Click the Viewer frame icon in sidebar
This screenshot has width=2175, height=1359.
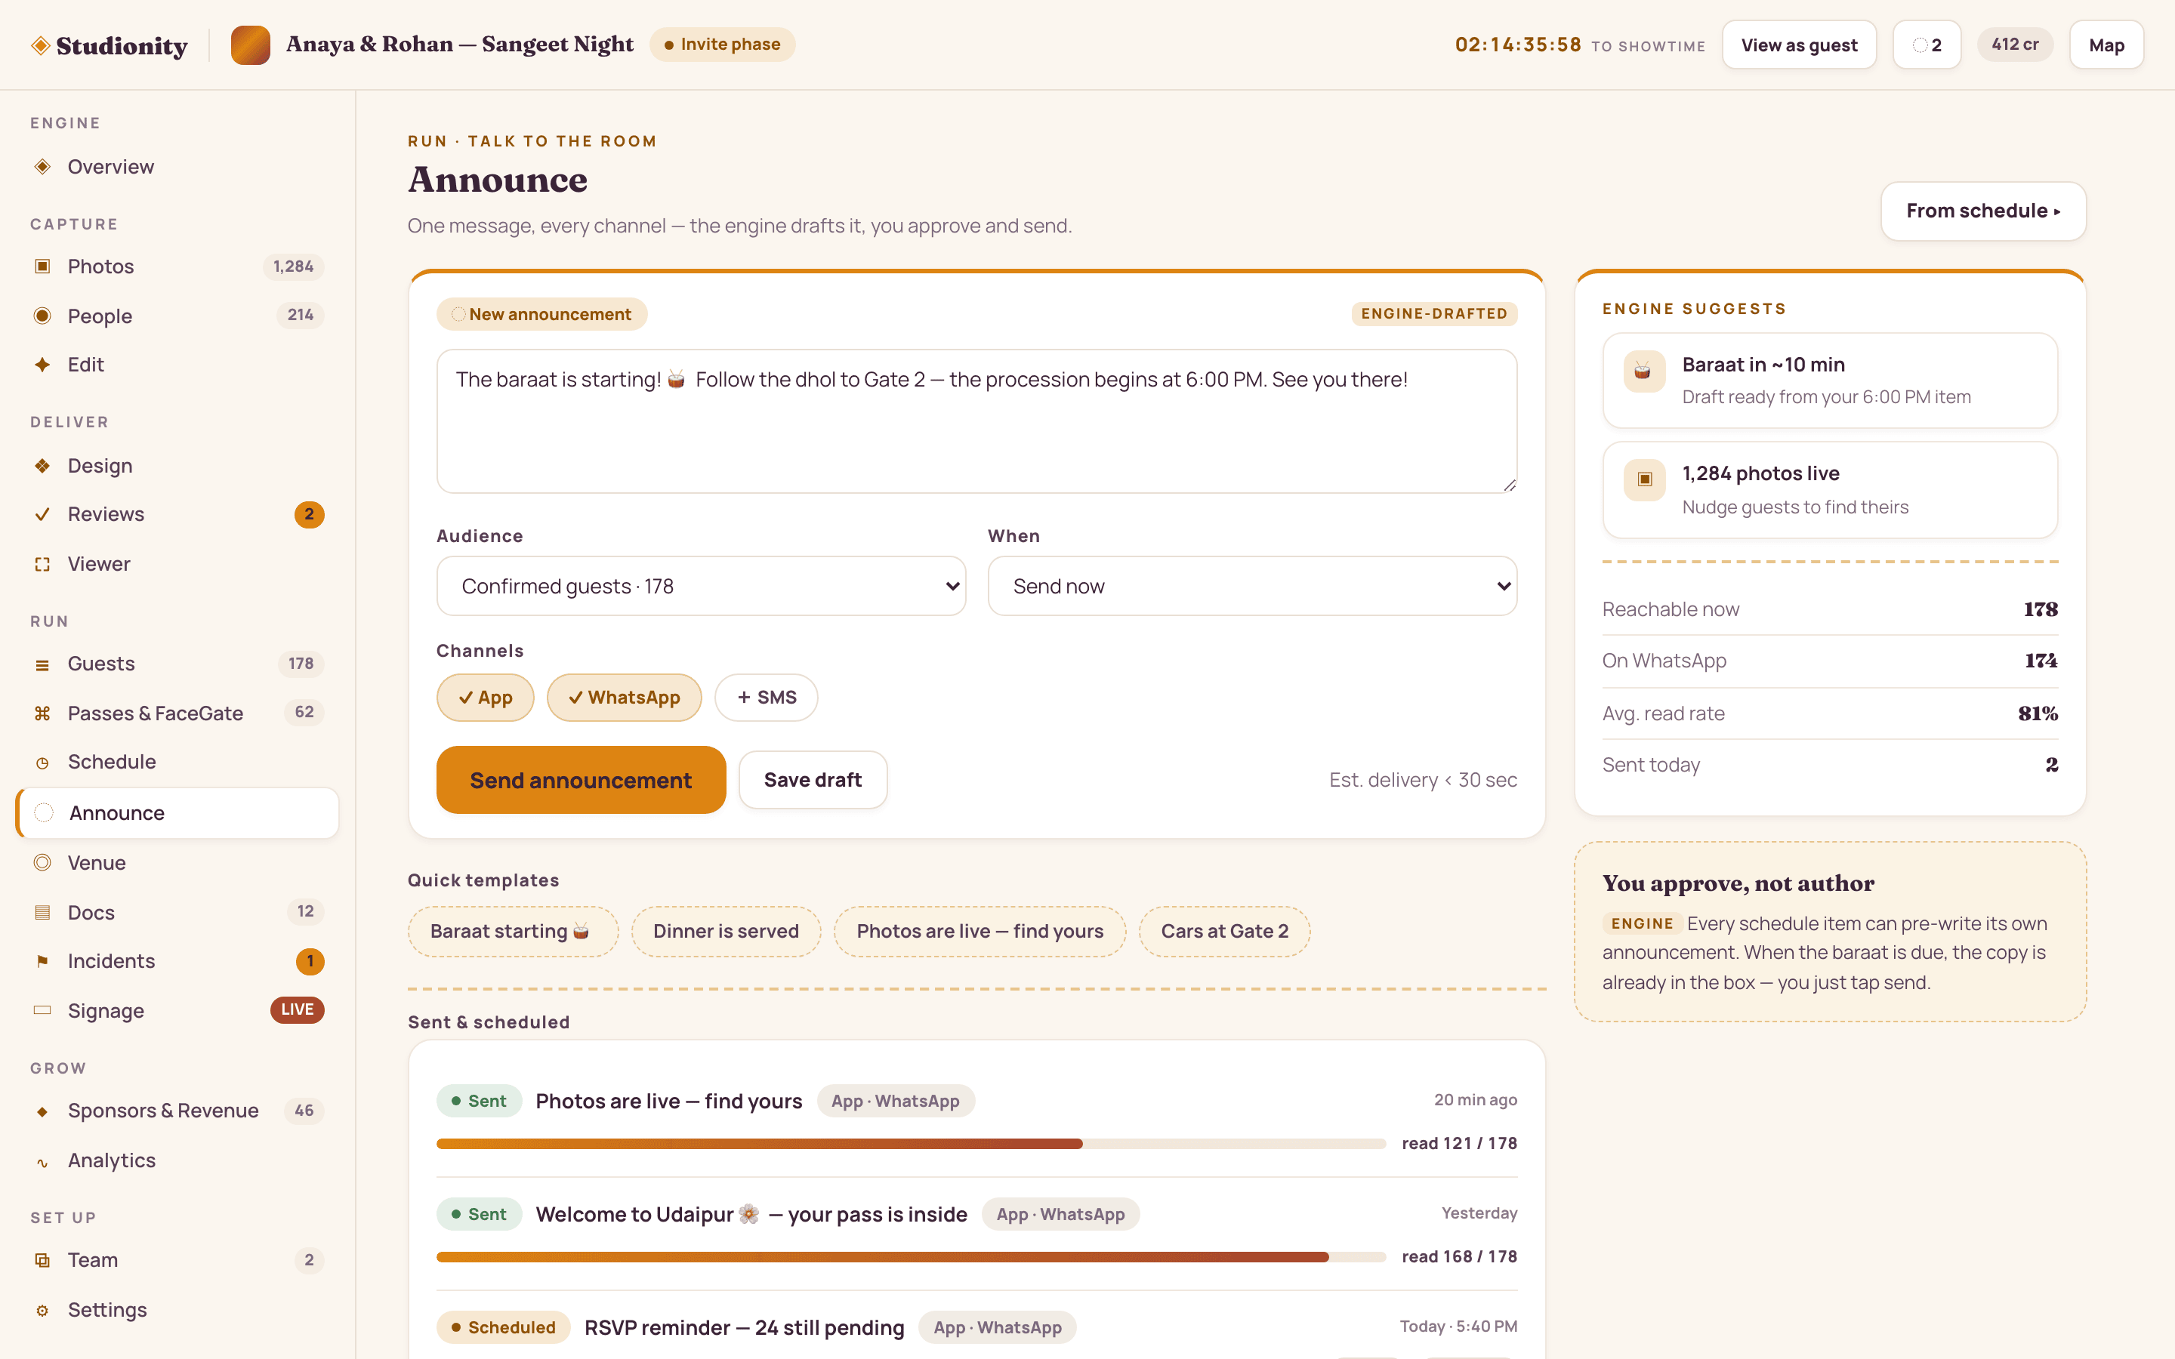[x=42, y=563]
